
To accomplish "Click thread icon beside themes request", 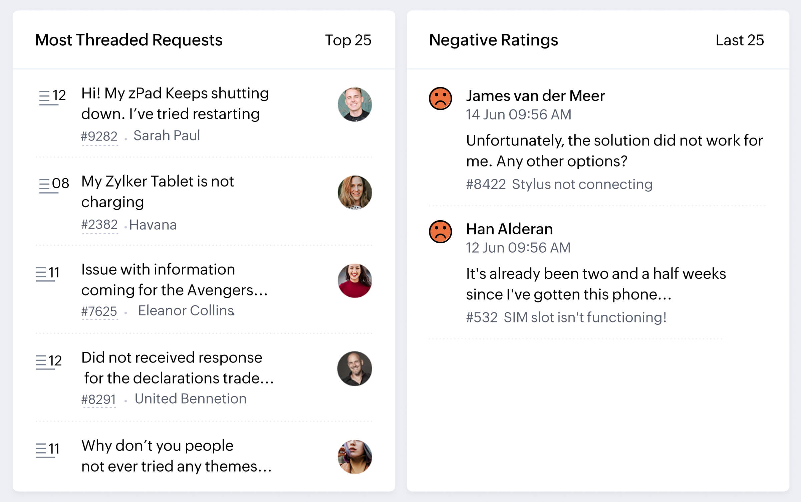I will coord(41,449).
